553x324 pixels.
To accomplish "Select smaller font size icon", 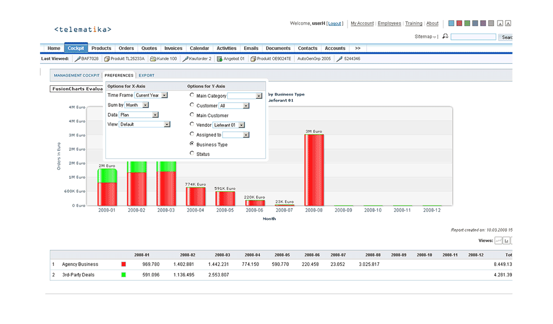I will click(x=500, y=24).
